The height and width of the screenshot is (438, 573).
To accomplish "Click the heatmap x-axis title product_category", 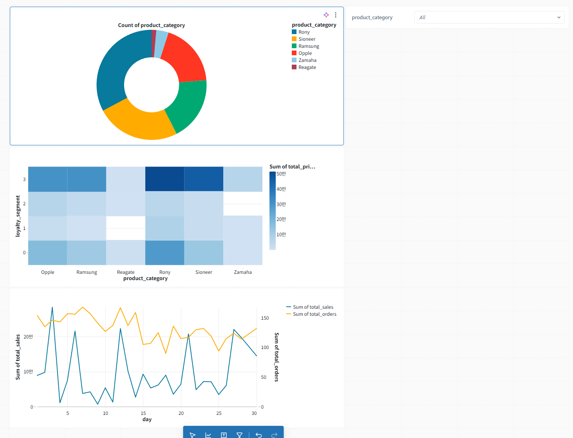I will [x=145, y=278].
